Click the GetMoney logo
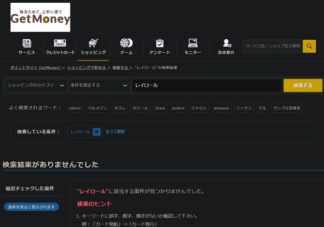 click(40, 17)
